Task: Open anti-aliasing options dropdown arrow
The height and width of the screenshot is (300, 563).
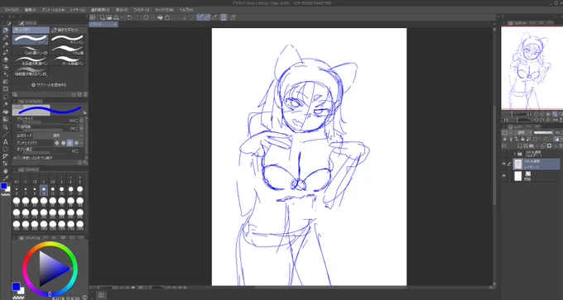Action: pos(81,143)
